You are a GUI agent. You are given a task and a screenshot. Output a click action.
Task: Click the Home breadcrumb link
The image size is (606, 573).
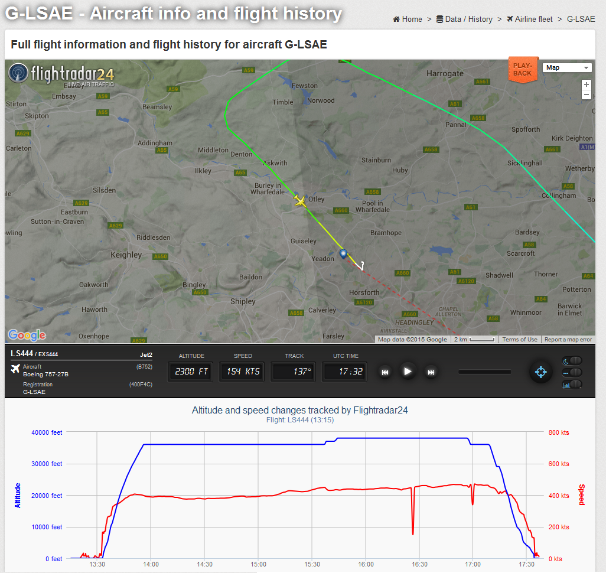click(408, 19)
